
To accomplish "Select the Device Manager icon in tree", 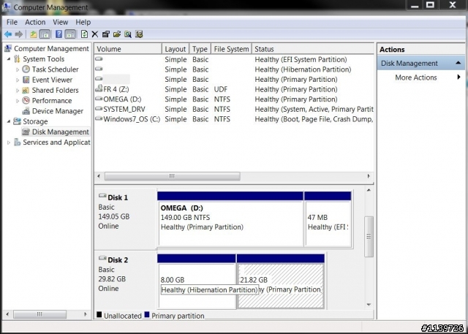I will pyautogui.click(x=26, y=111).
